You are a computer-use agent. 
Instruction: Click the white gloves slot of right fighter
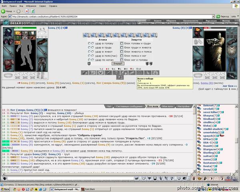(x=198, y=42)
